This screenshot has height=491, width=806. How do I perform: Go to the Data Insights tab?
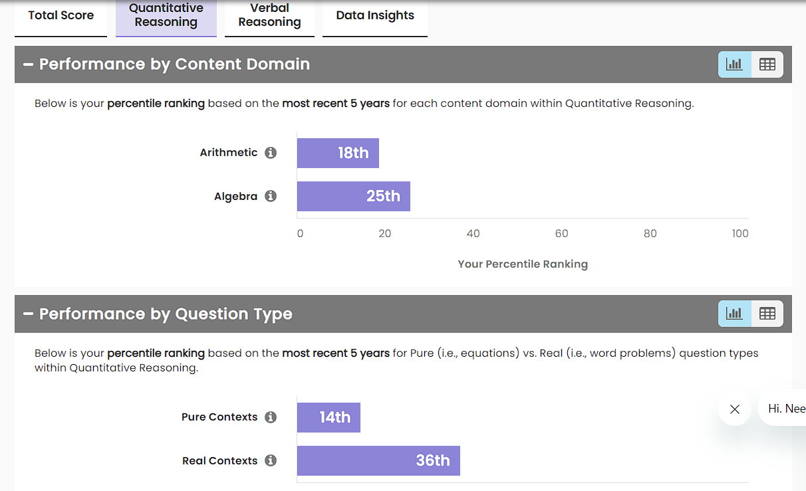[375, 15]
